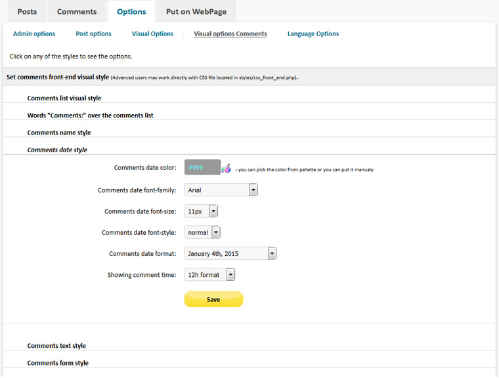Image resolution: width=499 pixels, height=378 pixels.
Task: Open the Comments date font-size dropdown
Action: [201, 211]
